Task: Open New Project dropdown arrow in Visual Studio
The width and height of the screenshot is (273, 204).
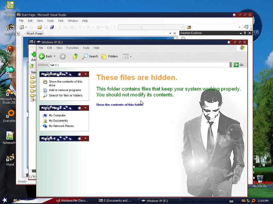Action: pyautogui.click(x=26, y=27)
